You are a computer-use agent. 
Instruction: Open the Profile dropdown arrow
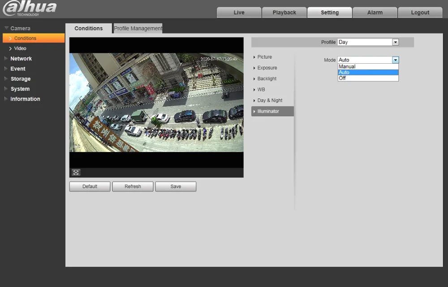pyautogui.click(x=395, y=42)
